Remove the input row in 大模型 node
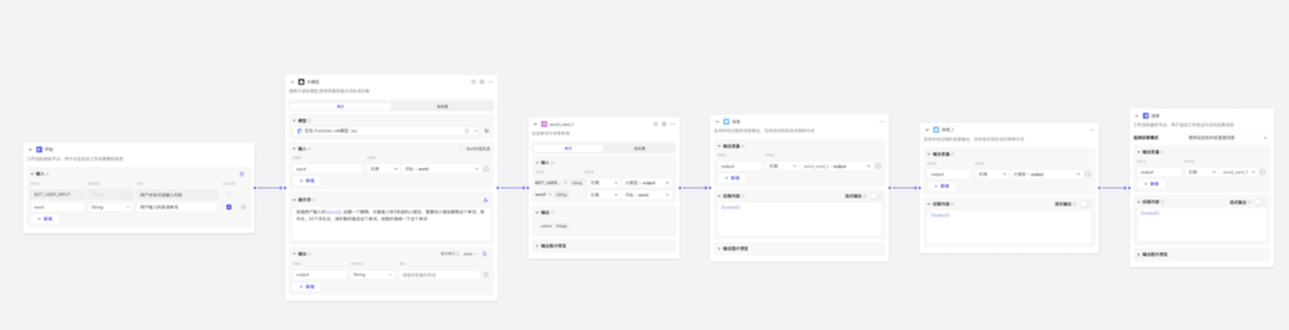1289x330 pixels. coord(486,169)
